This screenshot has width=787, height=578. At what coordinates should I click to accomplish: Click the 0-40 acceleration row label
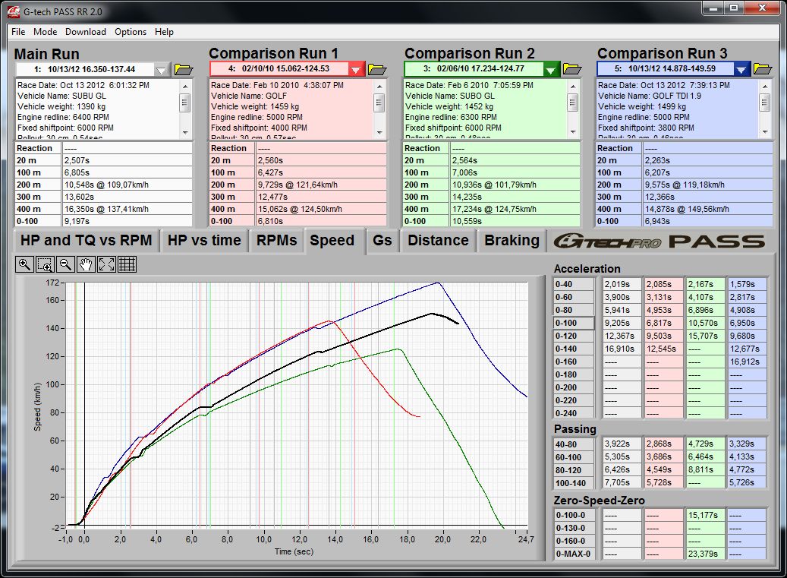(x=574, y=284)
